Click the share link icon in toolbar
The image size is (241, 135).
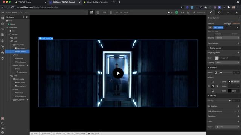point(188,12)
